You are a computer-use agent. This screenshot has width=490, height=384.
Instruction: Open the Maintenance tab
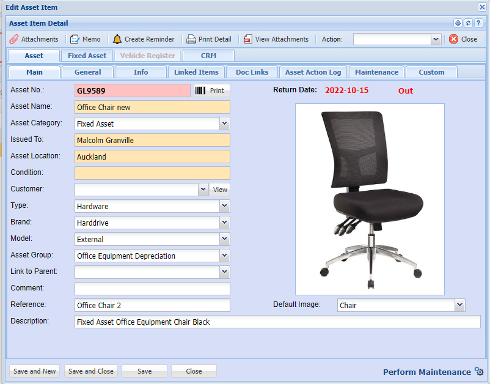coord(376,72)
